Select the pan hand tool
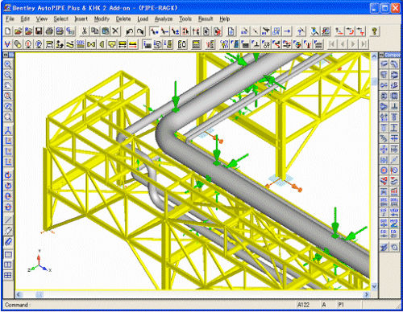Image resolution: width=403 pixels, height=312 pixels. click(x=8, y=86)
